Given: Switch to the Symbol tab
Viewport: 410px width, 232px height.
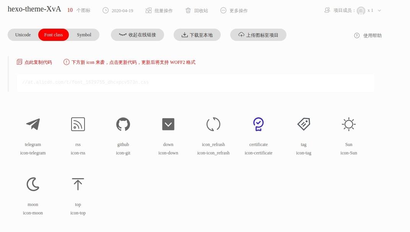Looking at the screenshot, I should click(x=84, y=35).
